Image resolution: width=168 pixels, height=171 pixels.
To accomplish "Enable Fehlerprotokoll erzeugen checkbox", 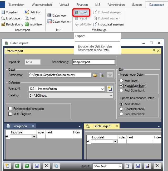I will pos(10,109).
